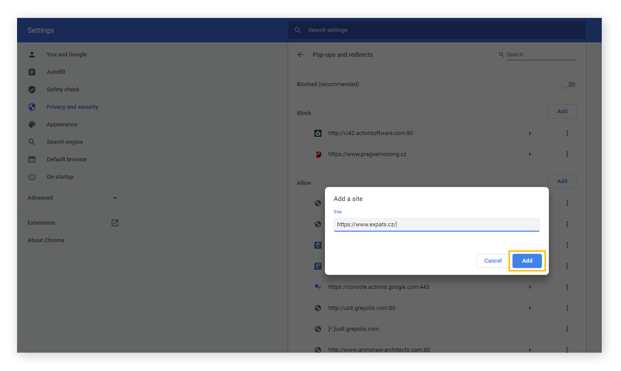This screenshot has width=621, height=371.
Task: Click Cancel in the Add a site dialog
Action: [493, 260]
